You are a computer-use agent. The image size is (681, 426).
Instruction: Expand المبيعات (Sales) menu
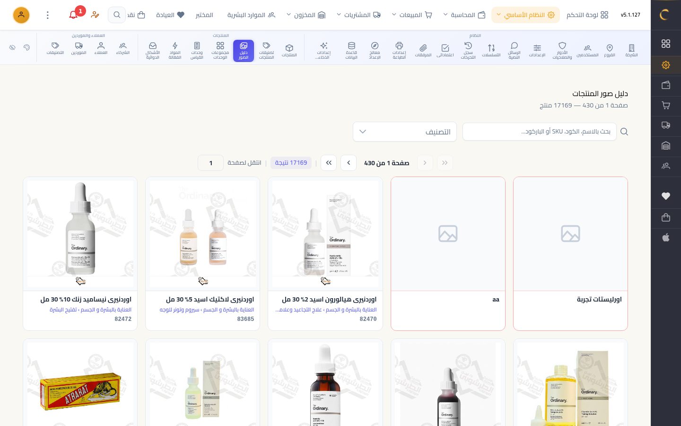412,15
